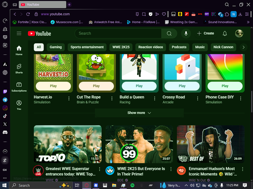This screenshot has width=253, height=189.
Task: Select the All filter chip
Action: tap(39, 47)
